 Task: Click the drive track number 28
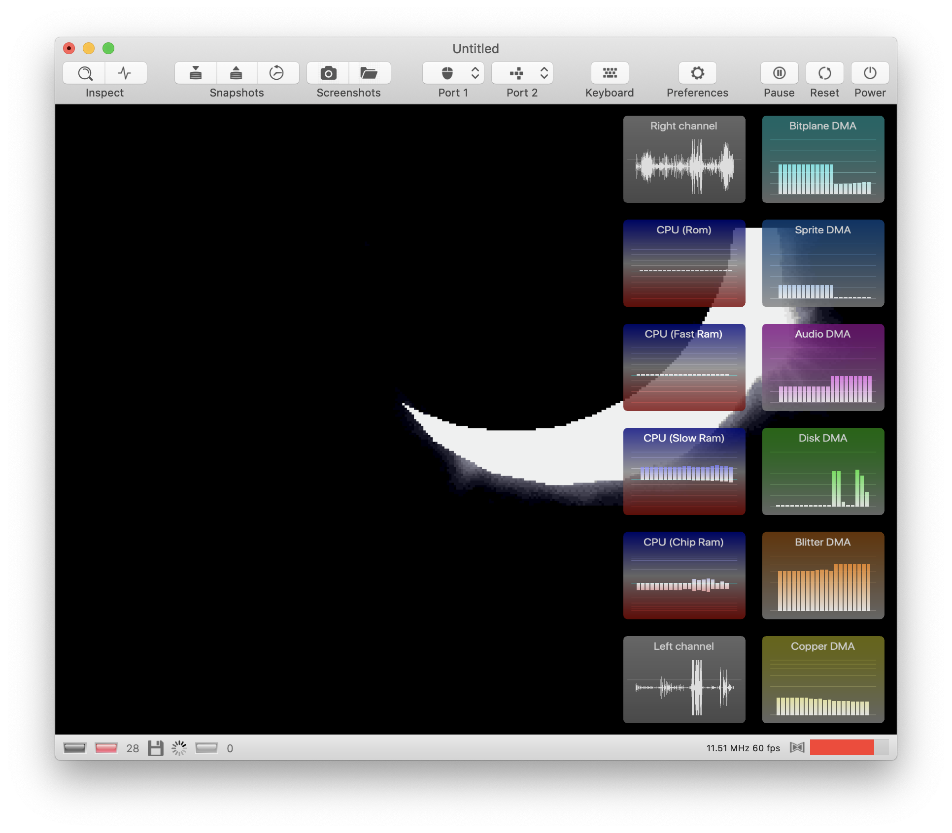pos(133,748)
